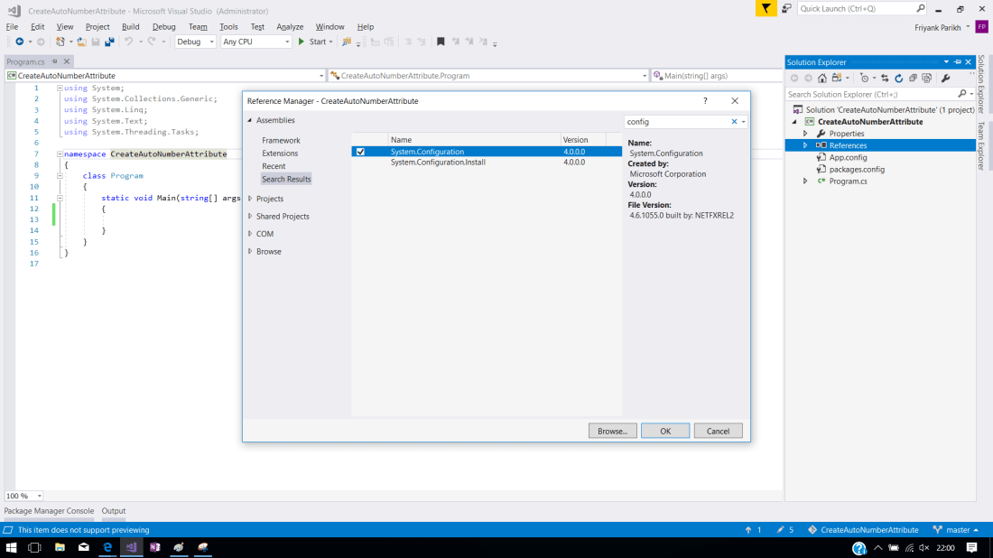
Task: Open the Any CPU platform dropdown
Action: click(x=256, y=42)
